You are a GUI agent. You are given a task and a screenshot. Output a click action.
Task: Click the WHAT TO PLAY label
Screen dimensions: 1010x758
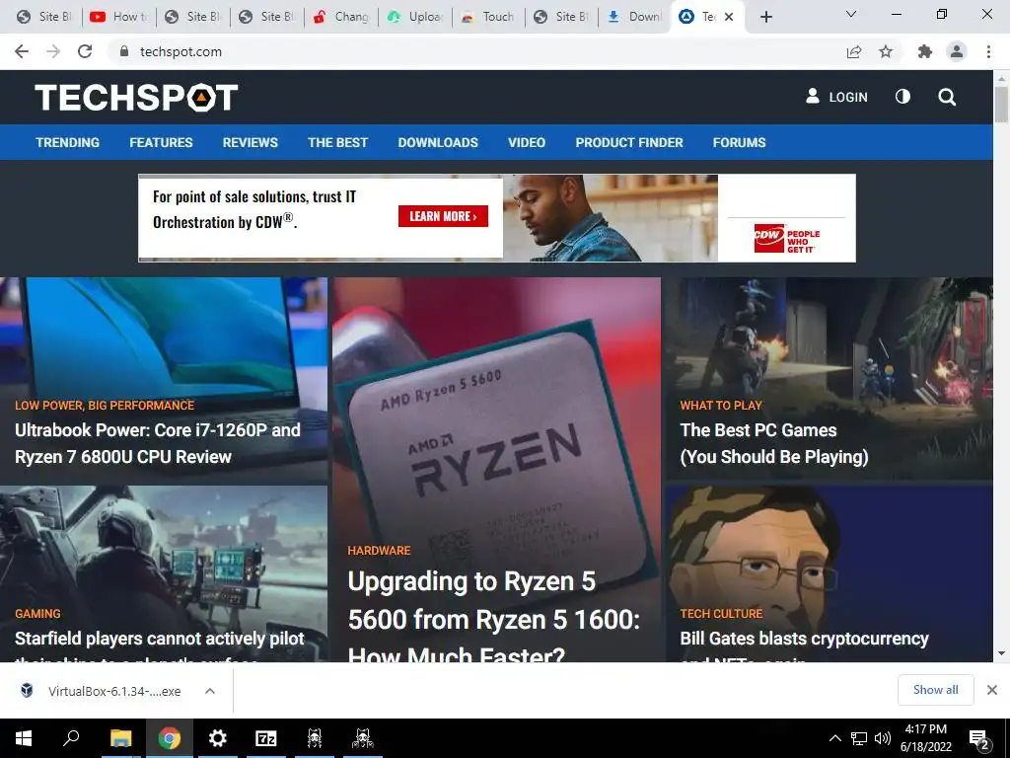(721, 406)
